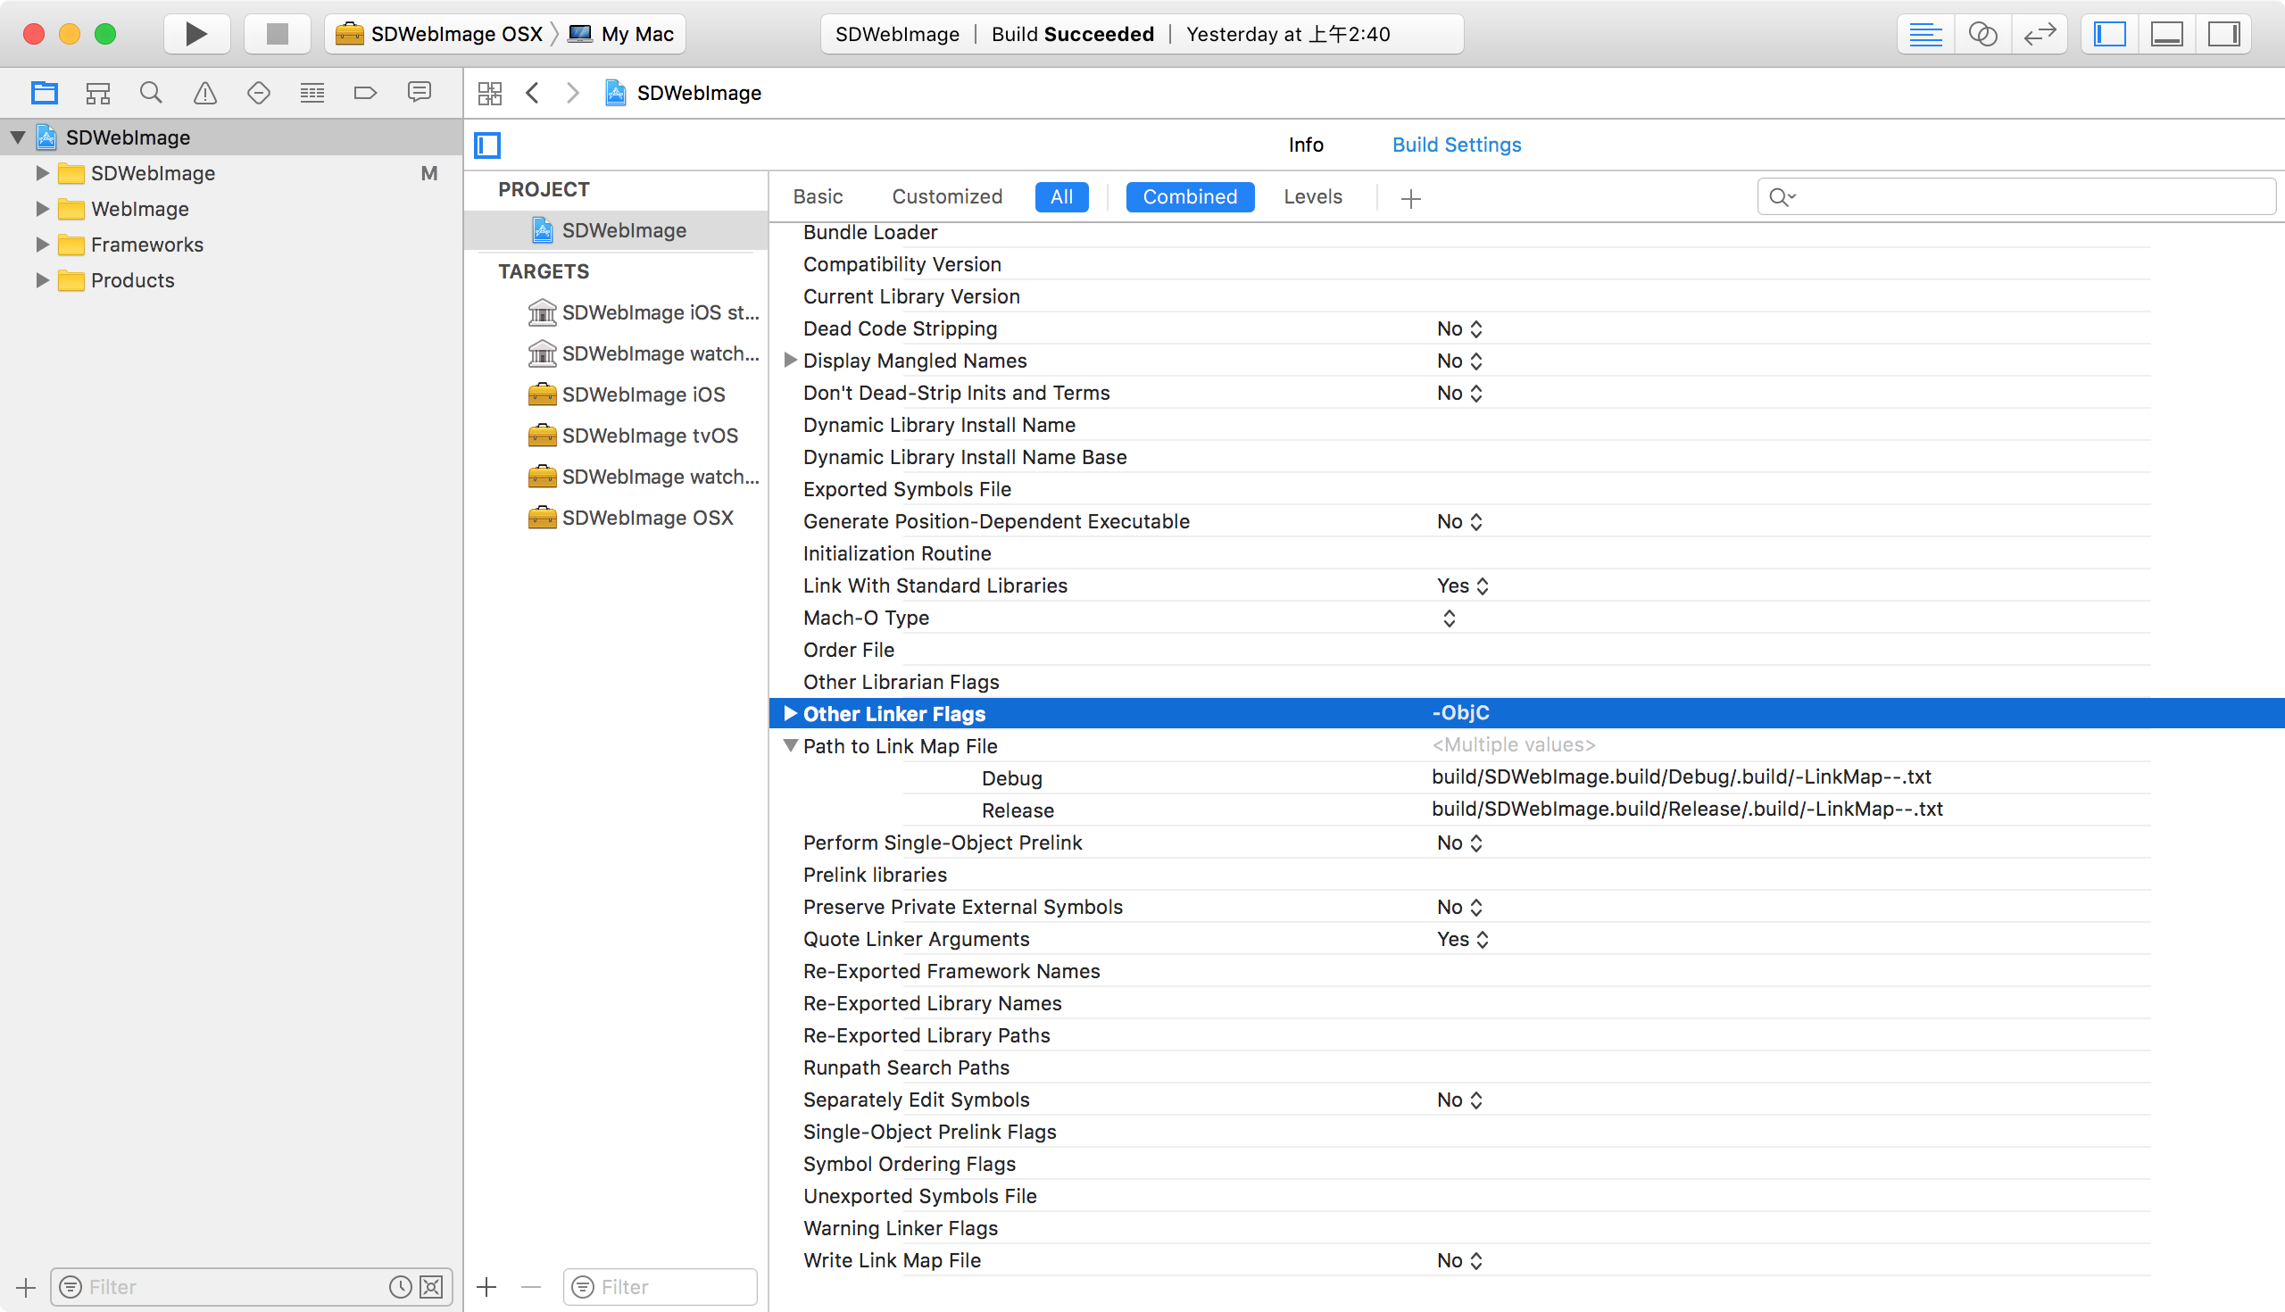Viewport: 2285px width, 1312px height.
Task: Expand the Other Linker Flags setting
Action: (790, 714)
